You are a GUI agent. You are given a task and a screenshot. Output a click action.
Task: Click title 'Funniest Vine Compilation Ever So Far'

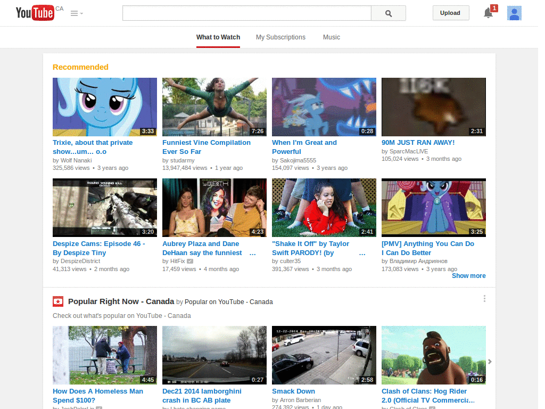click(x=207, y=147)
